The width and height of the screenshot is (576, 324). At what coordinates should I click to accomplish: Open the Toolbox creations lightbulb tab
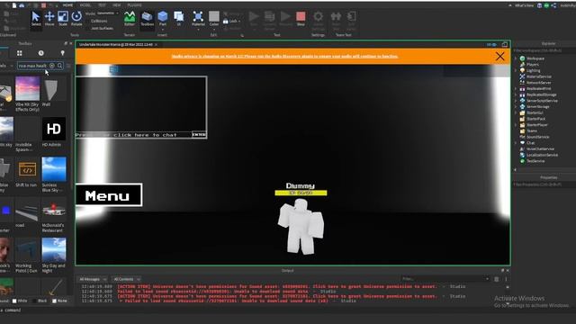(62, 53)
